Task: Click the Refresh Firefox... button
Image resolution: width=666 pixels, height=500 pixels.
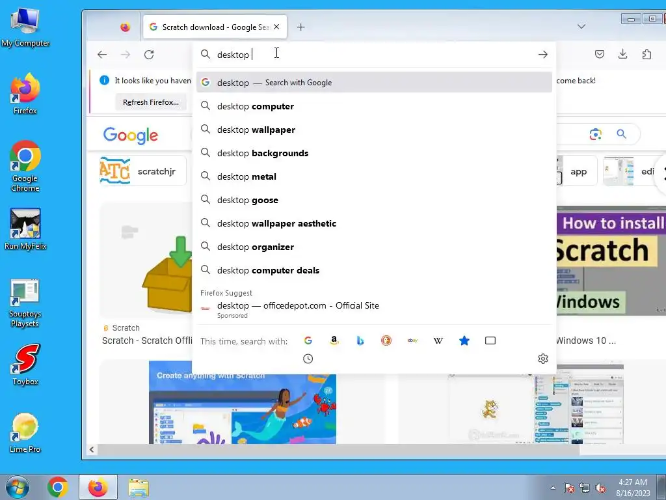Action: click(x=151, y=102)
